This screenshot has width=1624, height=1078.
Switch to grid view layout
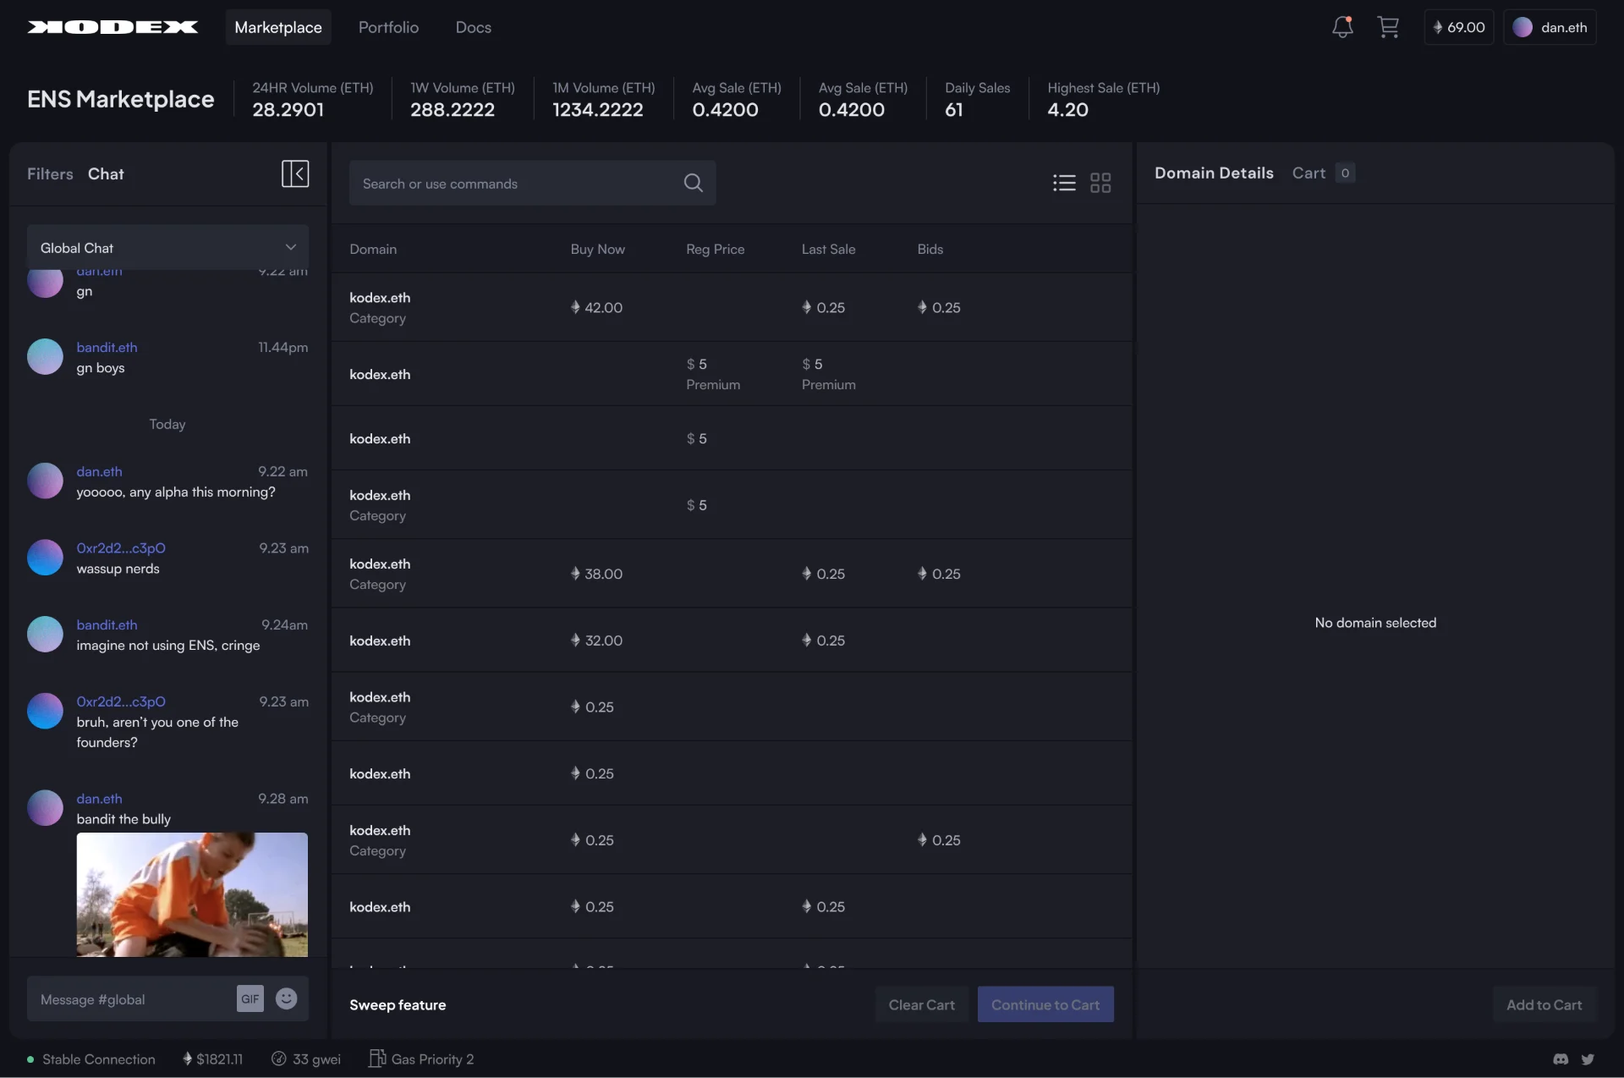tap(1100, 183)
